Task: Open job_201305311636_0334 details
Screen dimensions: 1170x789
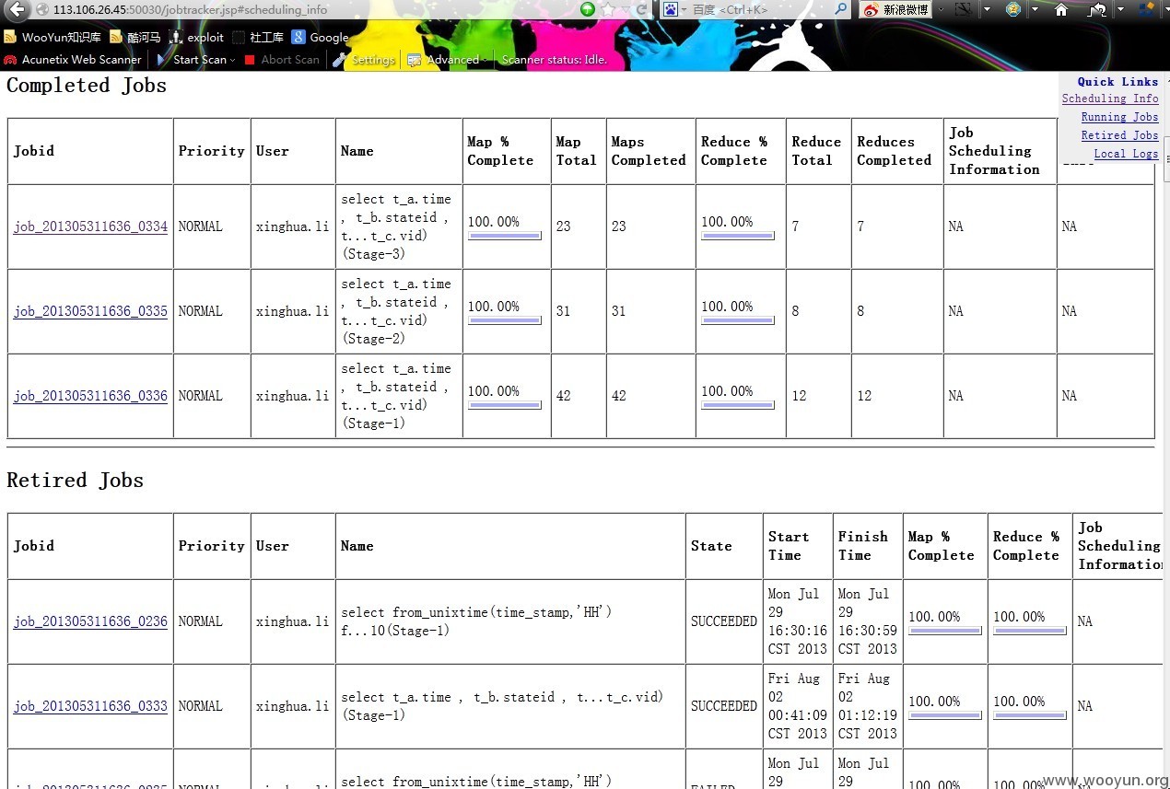Action: 90,226
